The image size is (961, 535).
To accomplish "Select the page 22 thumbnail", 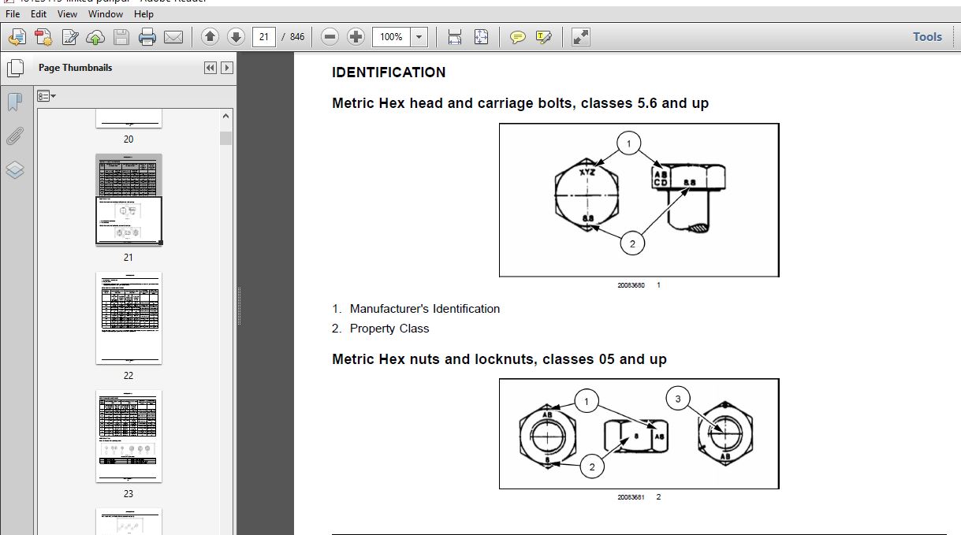I will click(x=129, y=318).
